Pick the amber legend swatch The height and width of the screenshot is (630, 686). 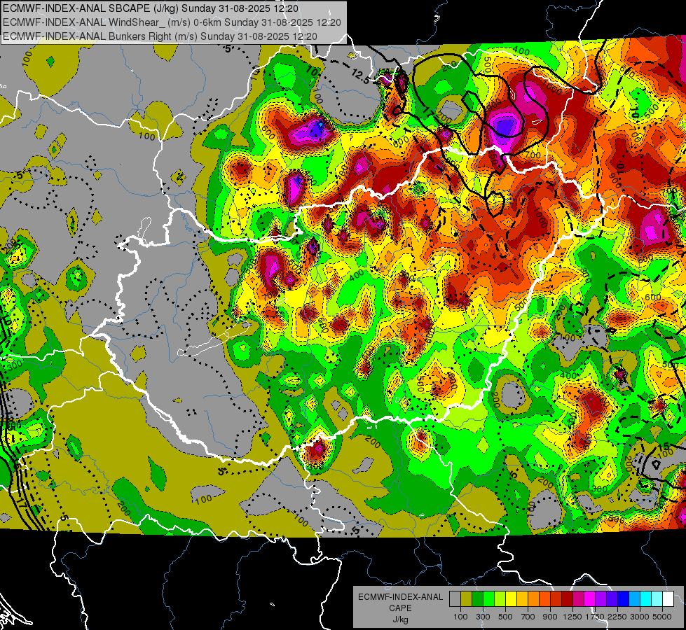(522, 599)
